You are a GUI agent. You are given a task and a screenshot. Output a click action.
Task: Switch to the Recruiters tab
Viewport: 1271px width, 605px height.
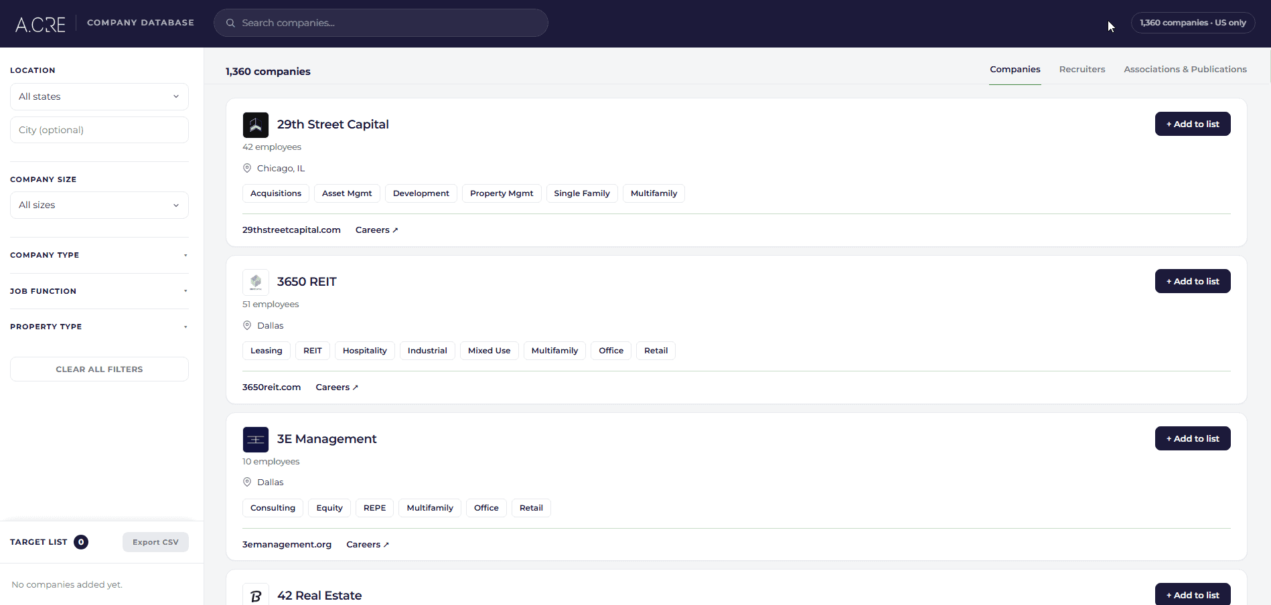(1082, 69)
